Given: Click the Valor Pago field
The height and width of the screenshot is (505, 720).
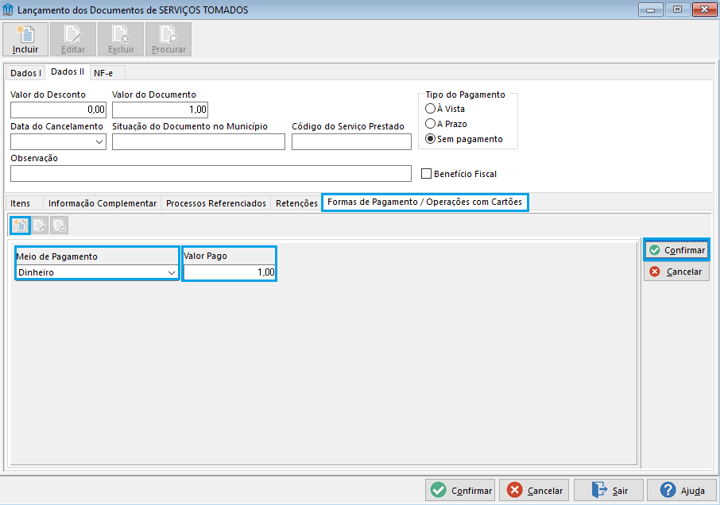Looking at the screenshot, I should point(230,272).
